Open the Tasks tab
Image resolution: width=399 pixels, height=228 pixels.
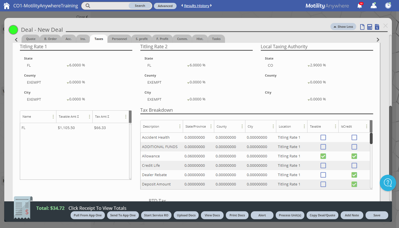point(216,39)
